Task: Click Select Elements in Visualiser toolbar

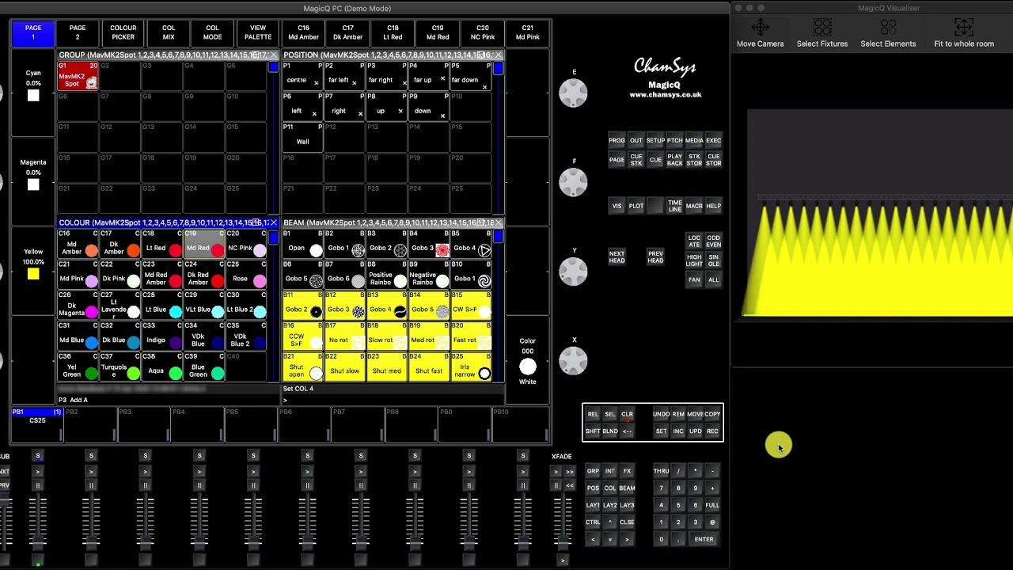Action: (x=888, y=33)
